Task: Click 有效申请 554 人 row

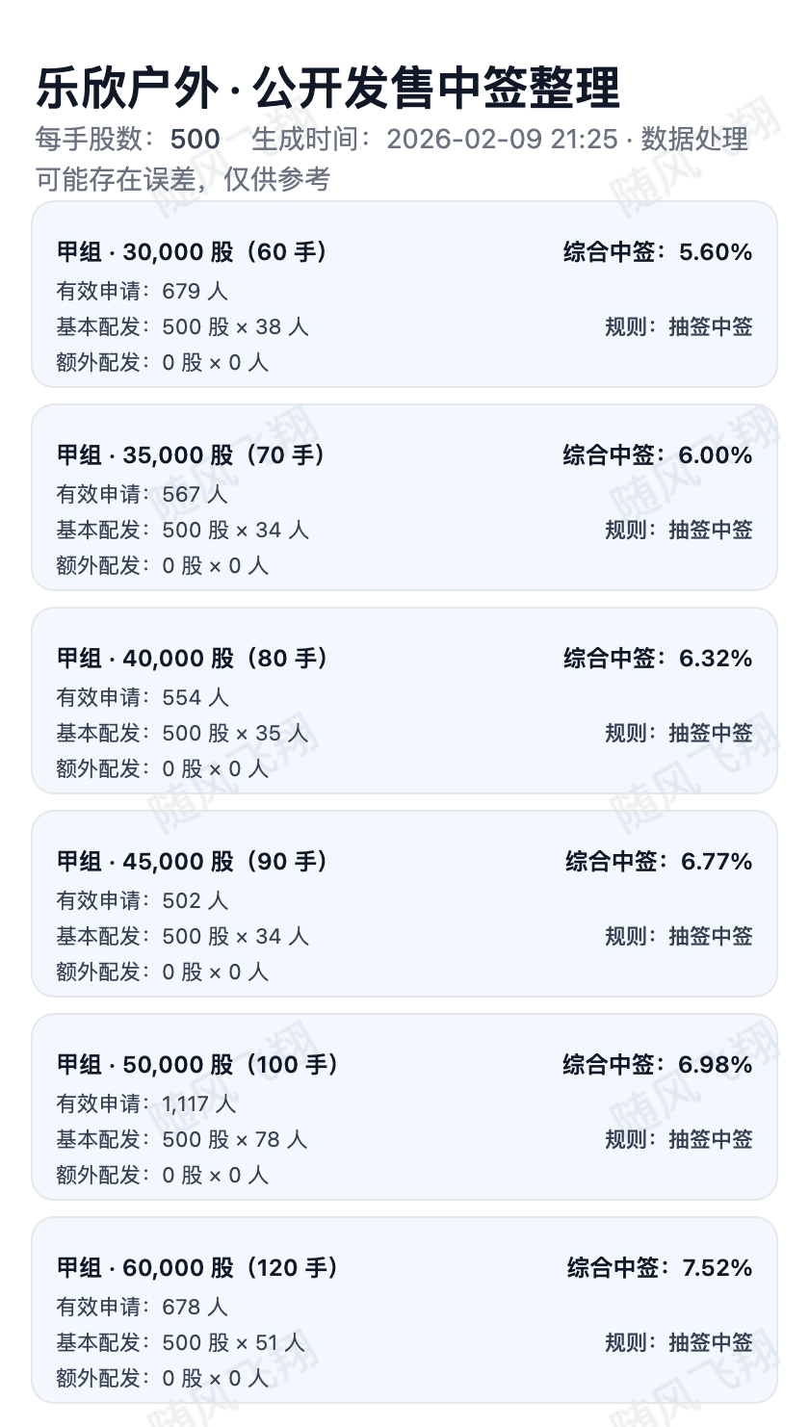Action: pos(142,697)
